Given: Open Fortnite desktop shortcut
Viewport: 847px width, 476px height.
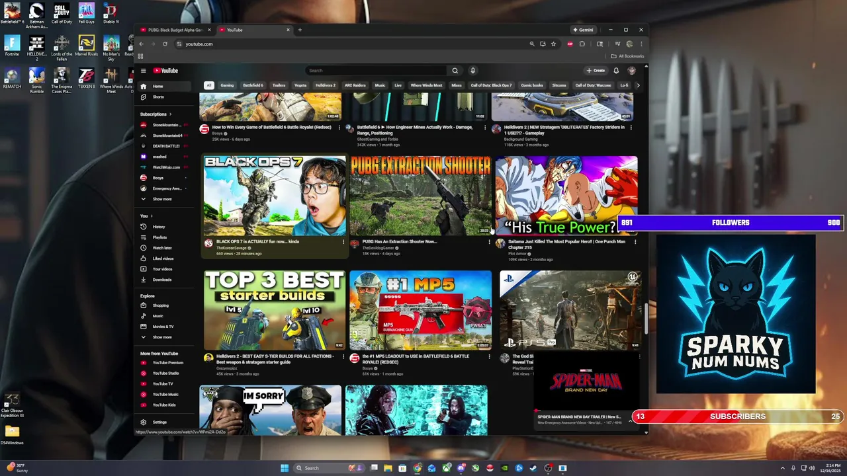Looking at the screenshot, I should [x=12, y=46].
